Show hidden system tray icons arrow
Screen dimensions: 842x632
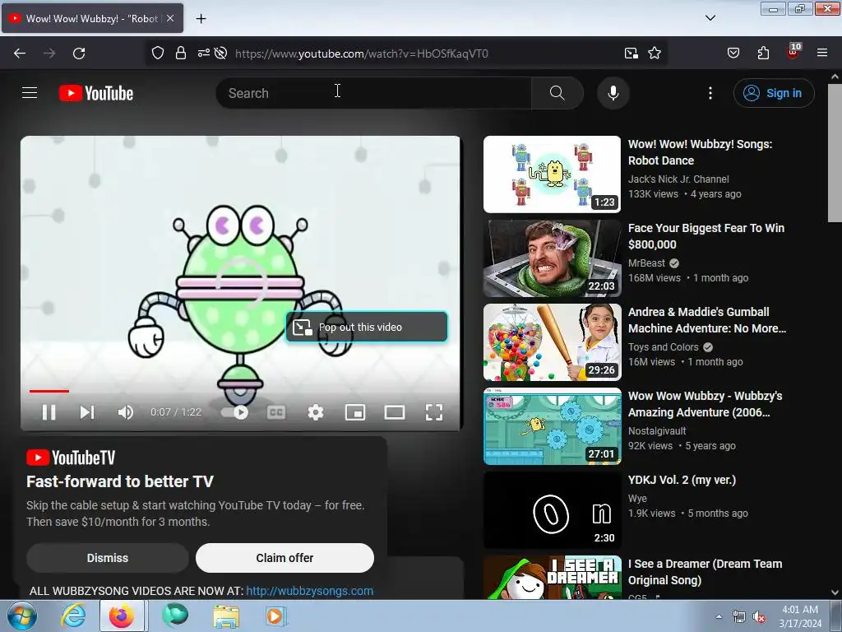coord(719,616)
